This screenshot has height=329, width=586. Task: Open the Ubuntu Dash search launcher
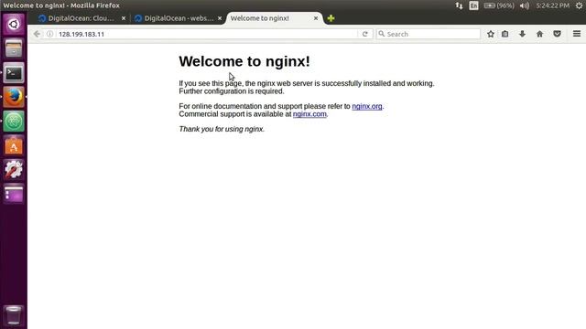click(x=14, y=25)
